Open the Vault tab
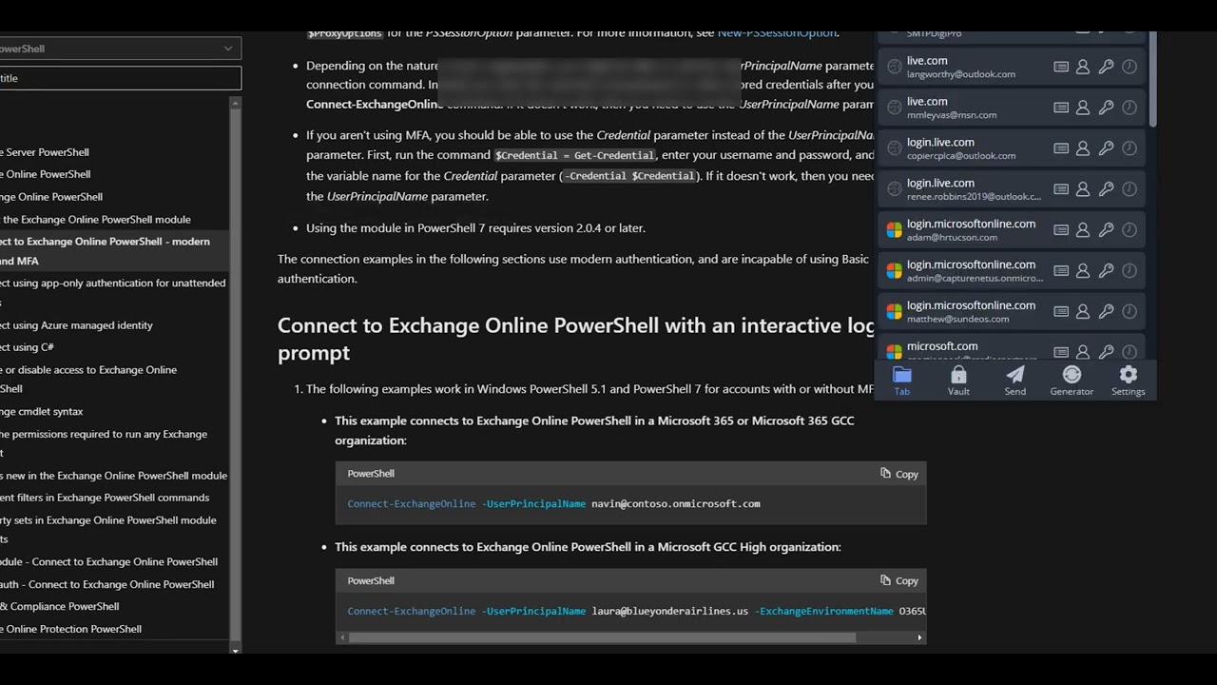Image resolution: width=1217 pixels, height=685 pixels. click(x=958, y=381)
